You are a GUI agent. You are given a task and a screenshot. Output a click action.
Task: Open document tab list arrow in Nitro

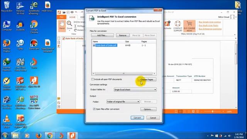[x=236, y=38]
